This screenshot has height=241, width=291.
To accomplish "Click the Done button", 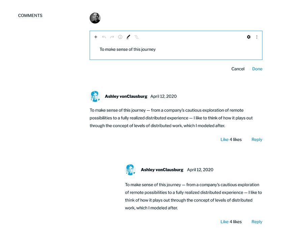I will point(257,69).
